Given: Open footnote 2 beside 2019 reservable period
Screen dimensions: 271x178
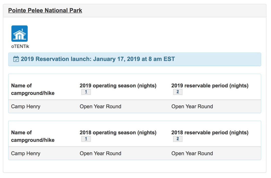Looking at the screenshot, I should [x=178, y=92].
